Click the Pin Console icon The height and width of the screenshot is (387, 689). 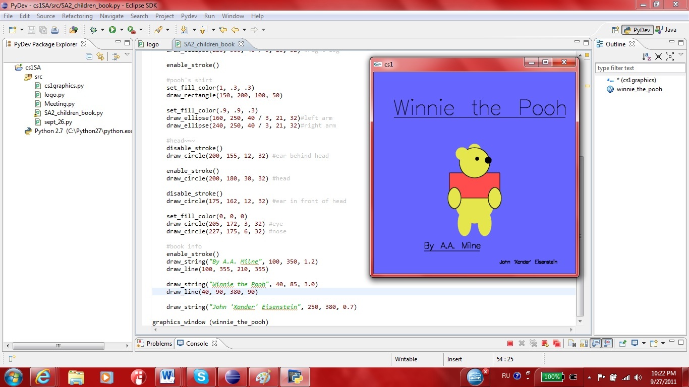click(622, 344)
